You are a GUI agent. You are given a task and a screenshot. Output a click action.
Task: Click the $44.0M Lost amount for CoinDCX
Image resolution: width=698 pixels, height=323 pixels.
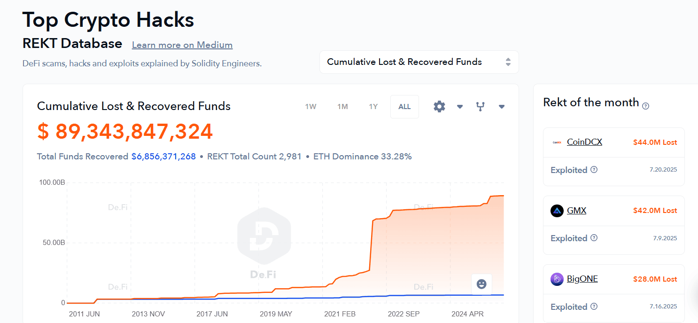click(655, 142)
